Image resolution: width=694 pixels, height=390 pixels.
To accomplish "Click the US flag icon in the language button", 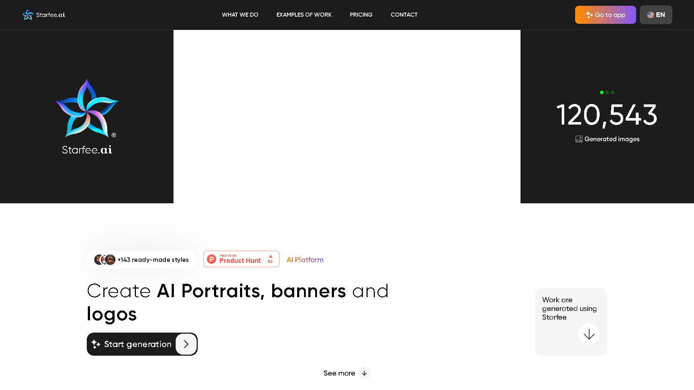I will pyautogui.click(x=651, y=15).
